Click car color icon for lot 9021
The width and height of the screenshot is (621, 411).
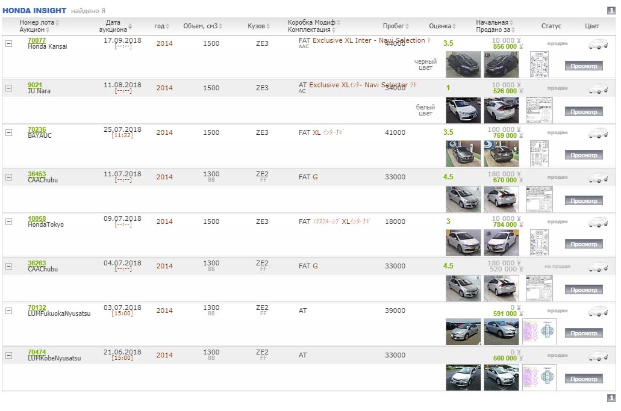[x=598, y=88]
